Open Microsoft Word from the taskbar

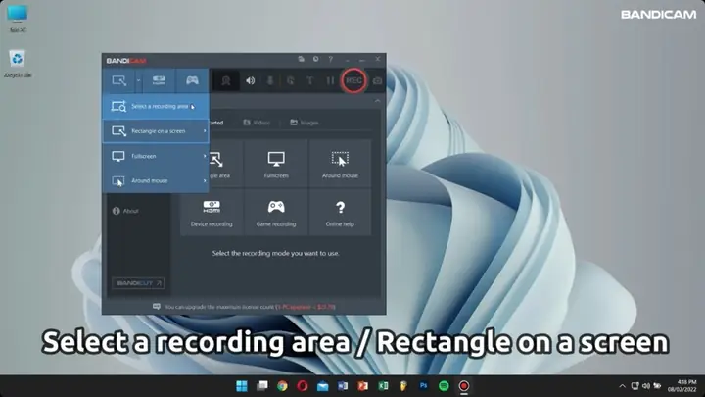pyautogui.click(x=343, y=386)
